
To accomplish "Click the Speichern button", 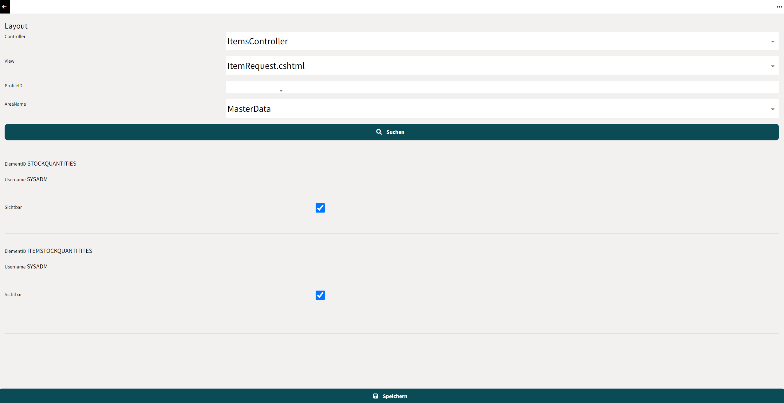I will [x=395, y=396].
